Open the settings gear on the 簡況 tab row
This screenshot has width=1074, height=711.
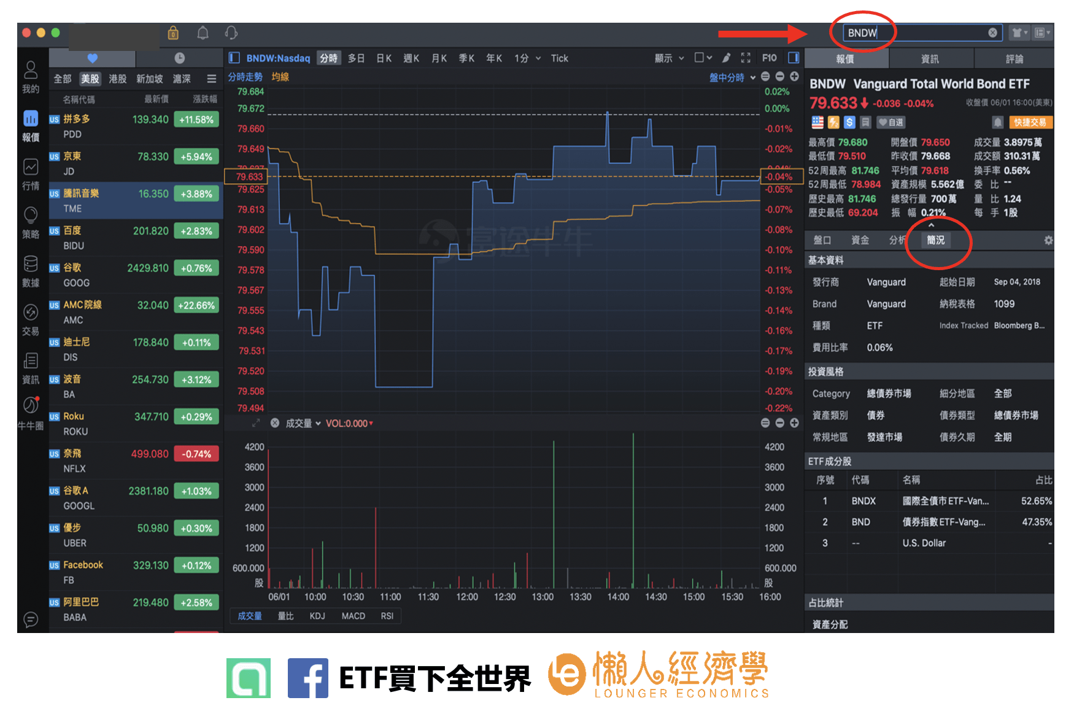click(x=1048, y=241)
